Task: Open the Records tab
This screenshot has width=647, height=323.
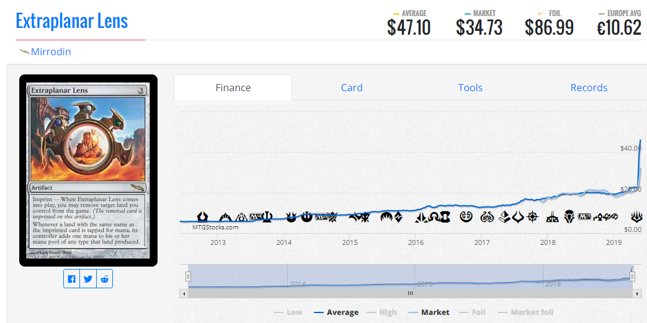Action: (x=589, y=87)
